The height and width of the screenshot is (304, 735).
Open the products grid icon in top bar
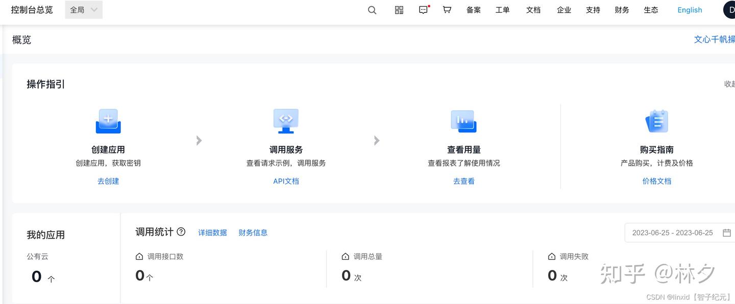coord(399,10)
